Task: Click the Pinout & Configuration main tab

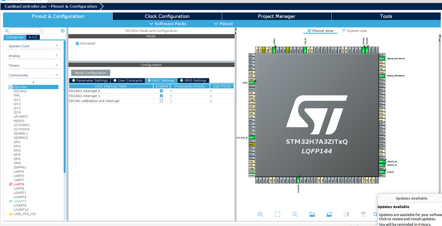Action: [58, 16]
